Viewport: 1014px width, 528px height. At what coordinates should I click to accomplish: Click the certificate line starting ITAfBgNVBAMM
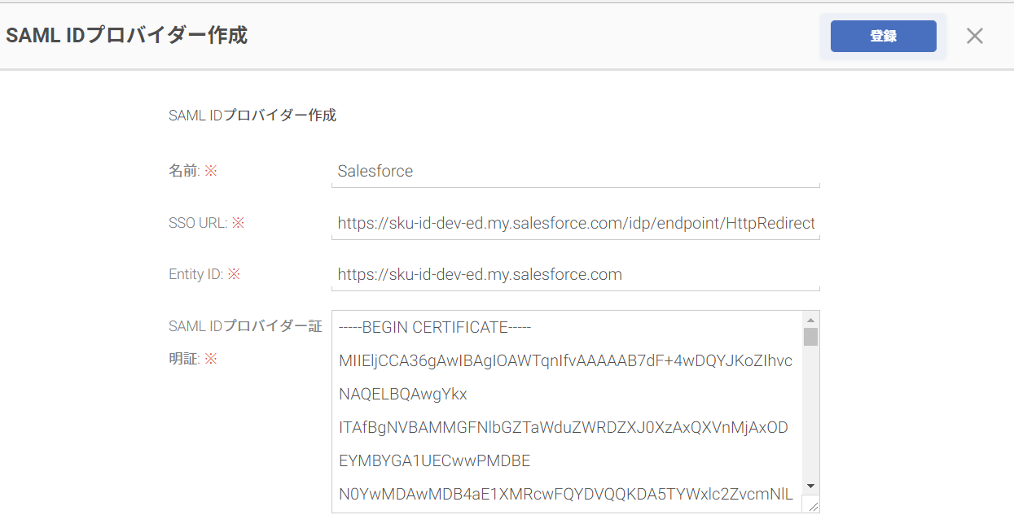click(564, 427)
